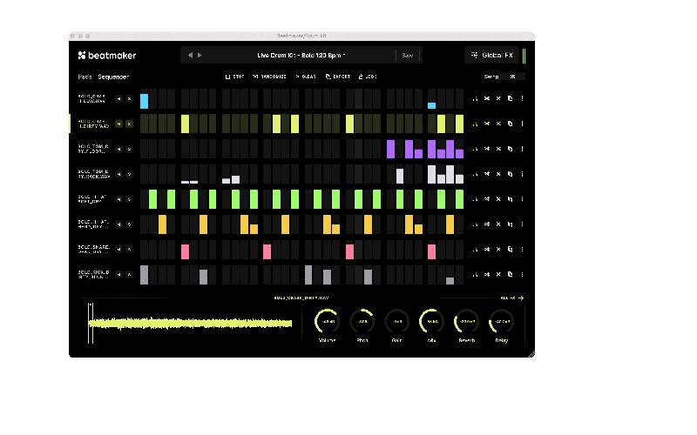Clear steps on the purple tom track
The height and width of the screenshot is (435, 697).
point(498,149)
